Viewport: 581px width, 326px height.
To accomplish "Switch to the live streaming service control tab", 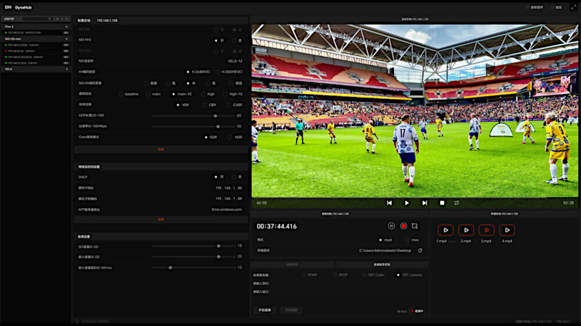I will pos(382,264).
